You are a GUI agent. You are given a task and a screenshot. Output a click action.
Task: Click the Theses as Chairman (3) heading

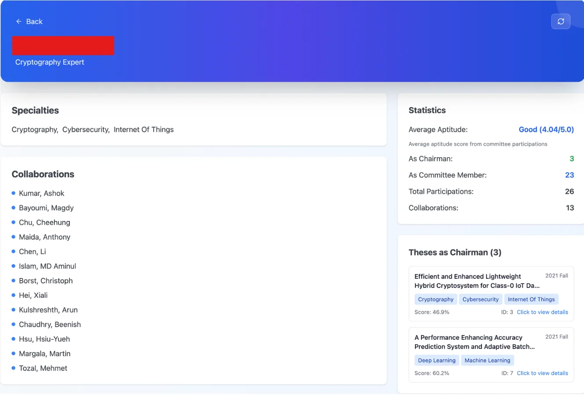pyautogui.click(x=455, y=252)
